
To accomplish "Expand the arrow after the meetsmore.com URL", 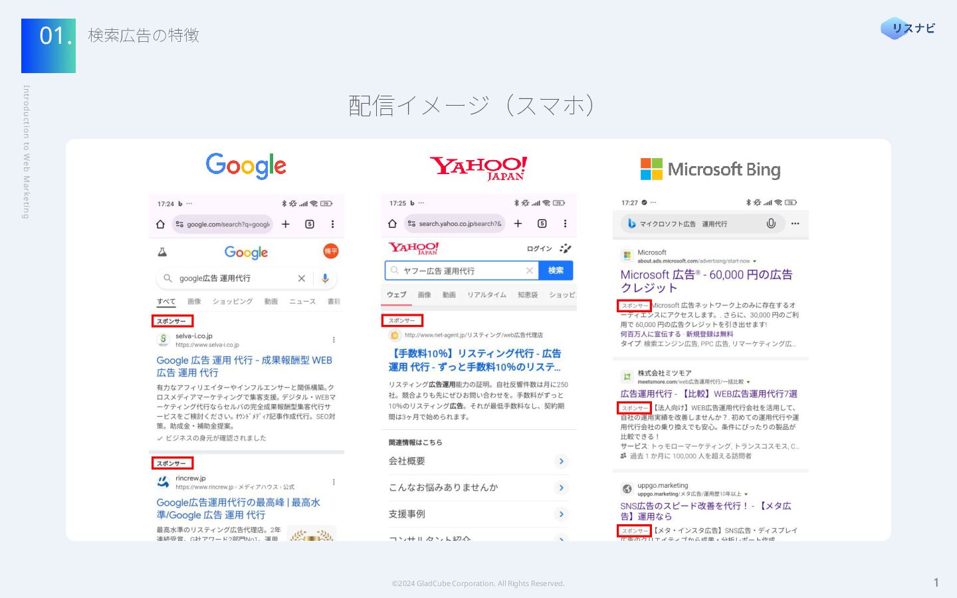I will click(x=748, y=382).
